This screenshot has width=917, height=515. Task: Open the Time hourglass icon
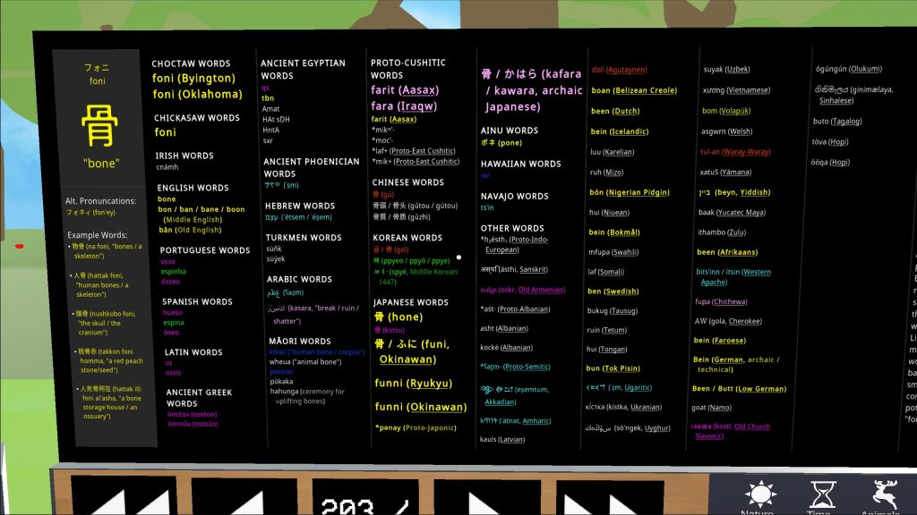pos(820,495)
